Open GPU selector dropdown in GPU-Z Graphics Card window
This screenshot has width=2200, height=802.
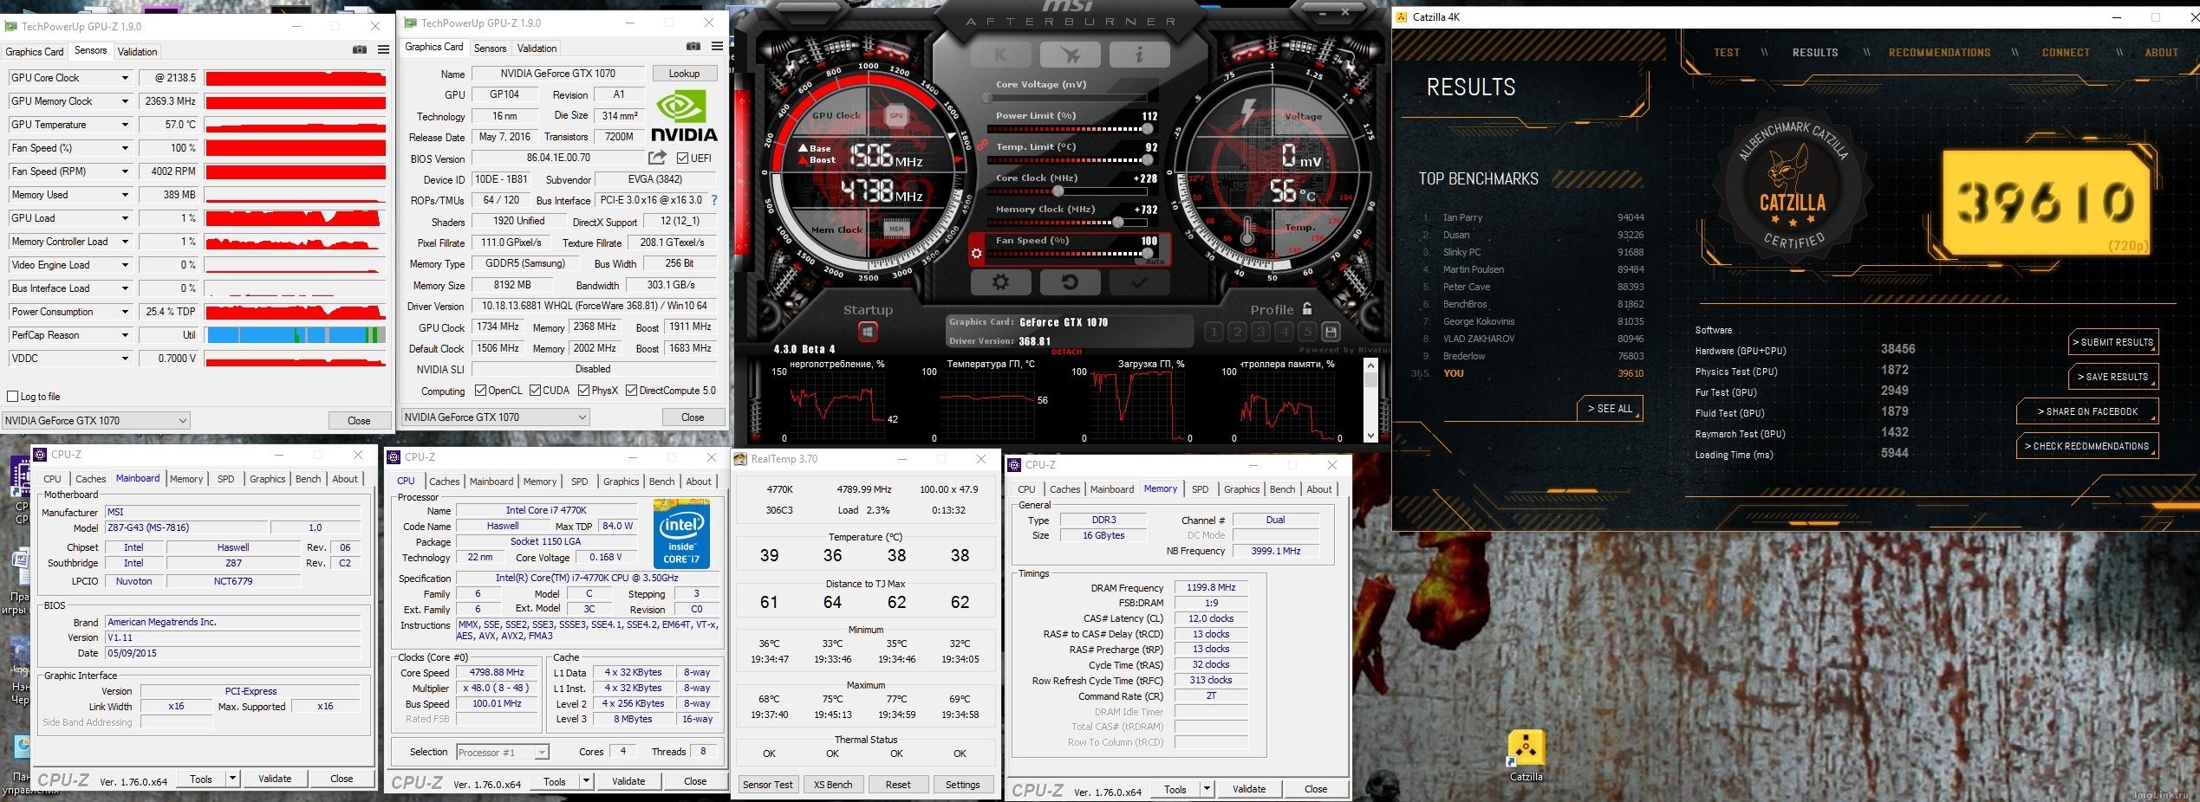coord(495,417)
